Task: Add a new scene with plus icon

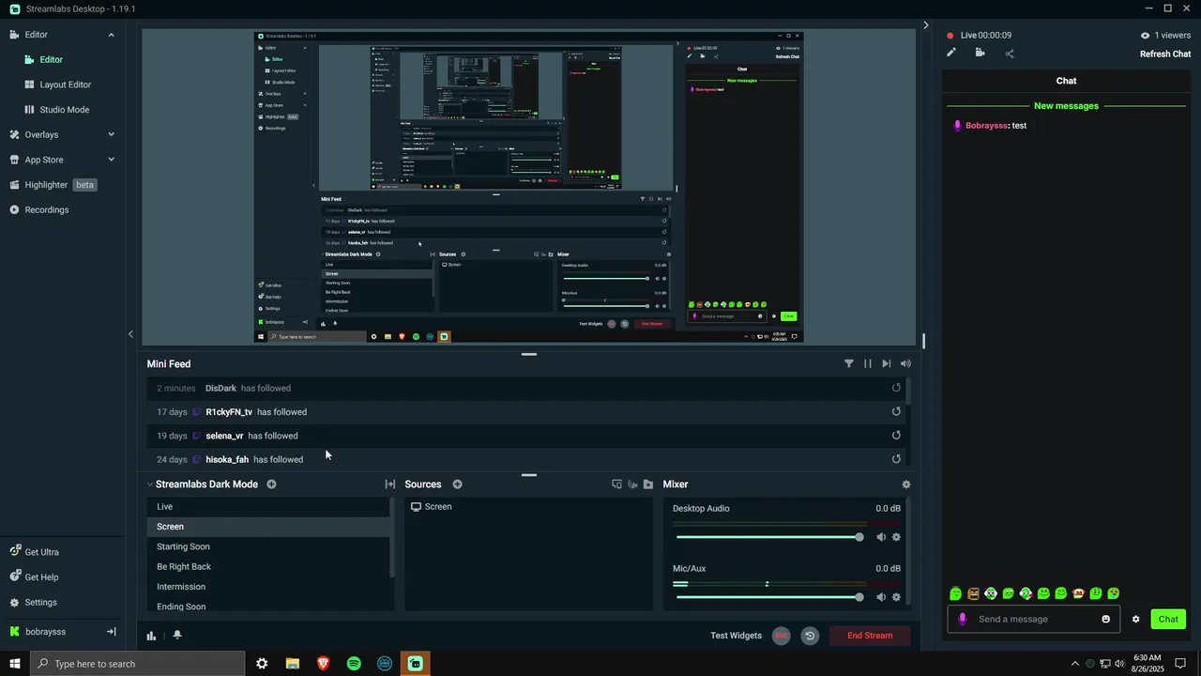Action: tap(271, 484)
